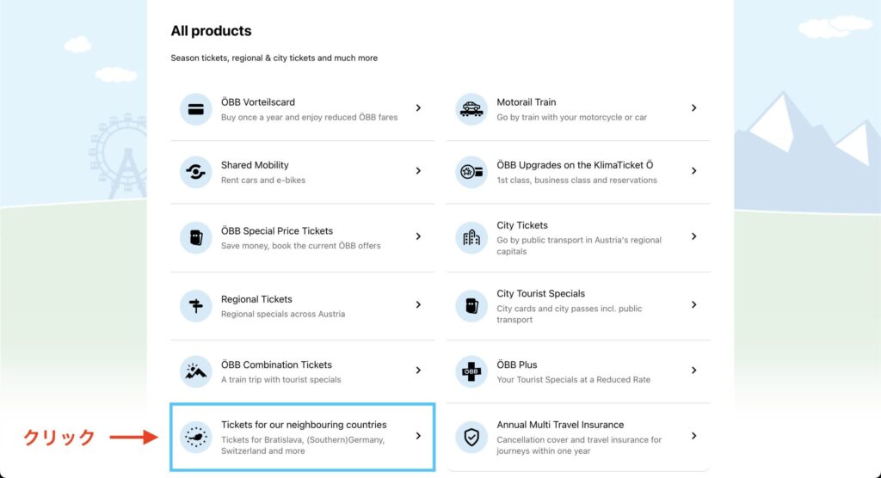
Task: Open ÖBB Upgrades on the KlimaTicket Ö
Action: click(575, 165)
